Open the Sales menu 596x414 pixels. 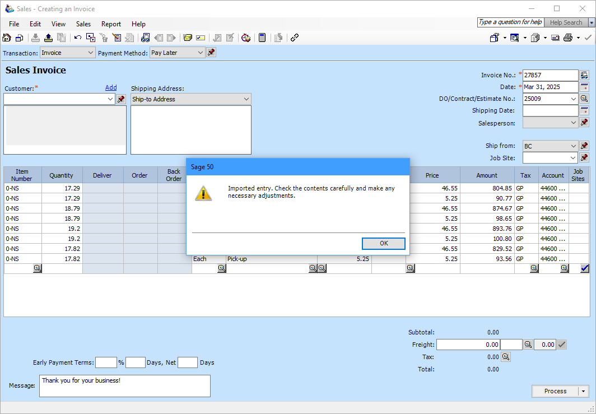[83, 24]
